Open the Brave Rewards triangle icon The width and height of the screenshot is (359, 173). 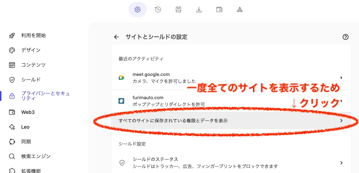240,9
